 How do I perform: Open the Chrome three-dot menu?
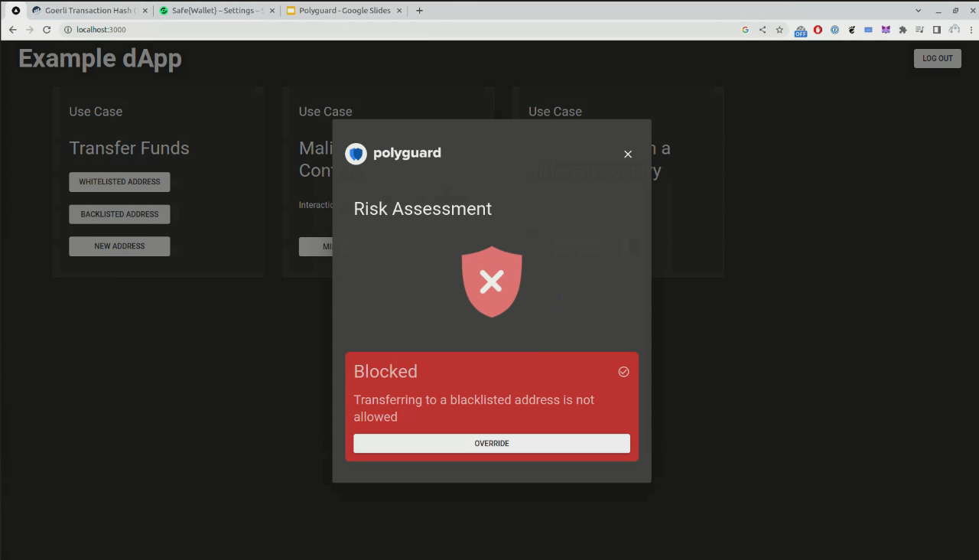click(970, 30)
